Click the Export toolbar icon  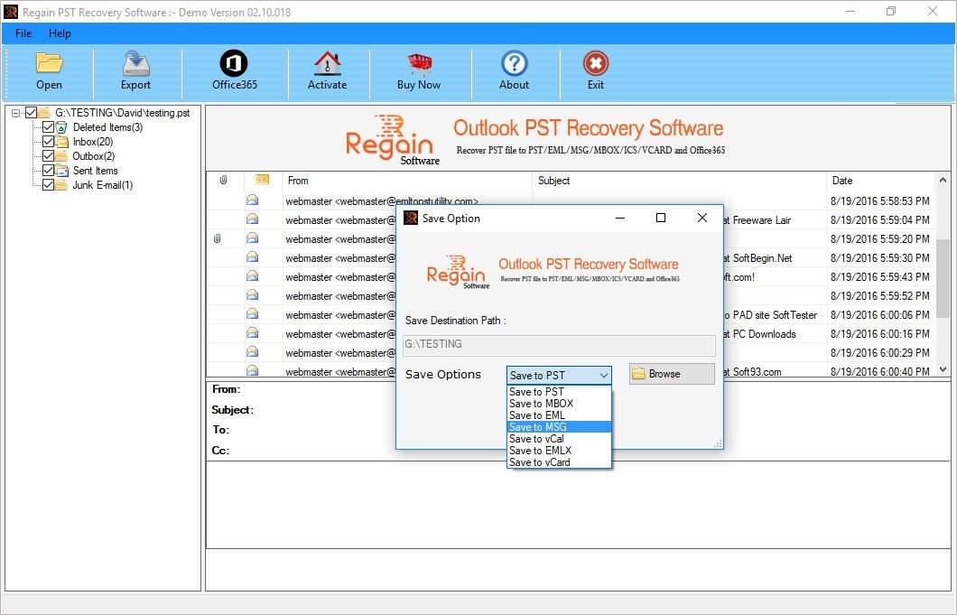135,63
